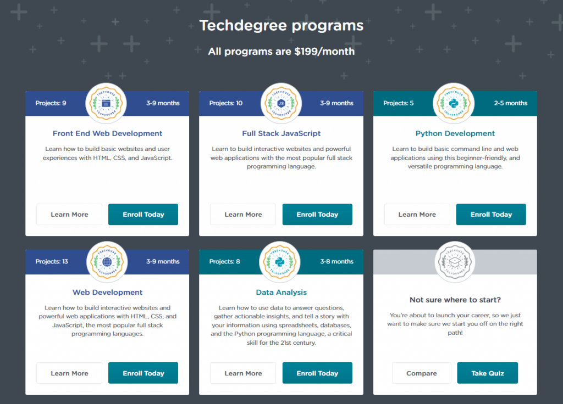Learn more about Front End Web Development
Viewport: 563px width, 404px height.
[x=69, y=215]
